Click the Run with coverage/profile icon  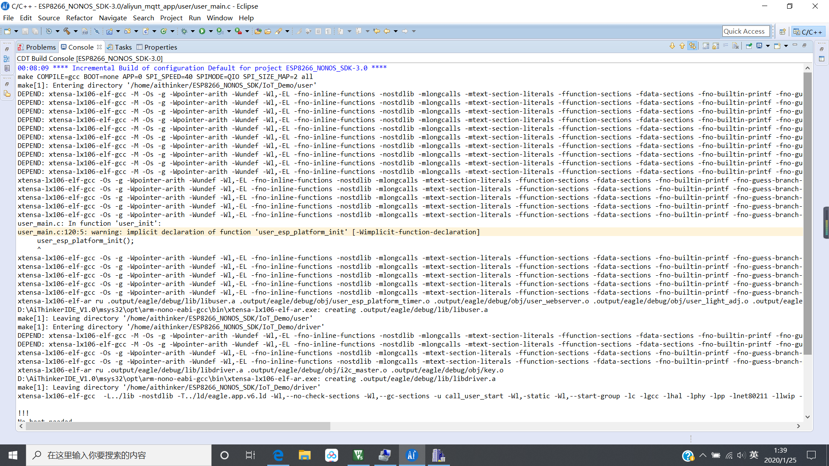[220, 31]
